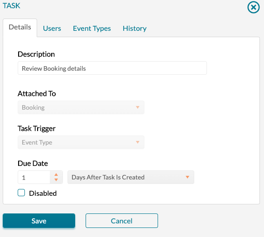Decrease due date days with down arrow
Screen dimensions: 264x237
point(56,180)
